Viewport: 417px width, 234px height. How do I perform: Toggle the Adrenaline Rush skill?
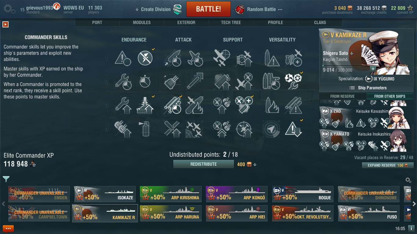(x=145, y=81)
